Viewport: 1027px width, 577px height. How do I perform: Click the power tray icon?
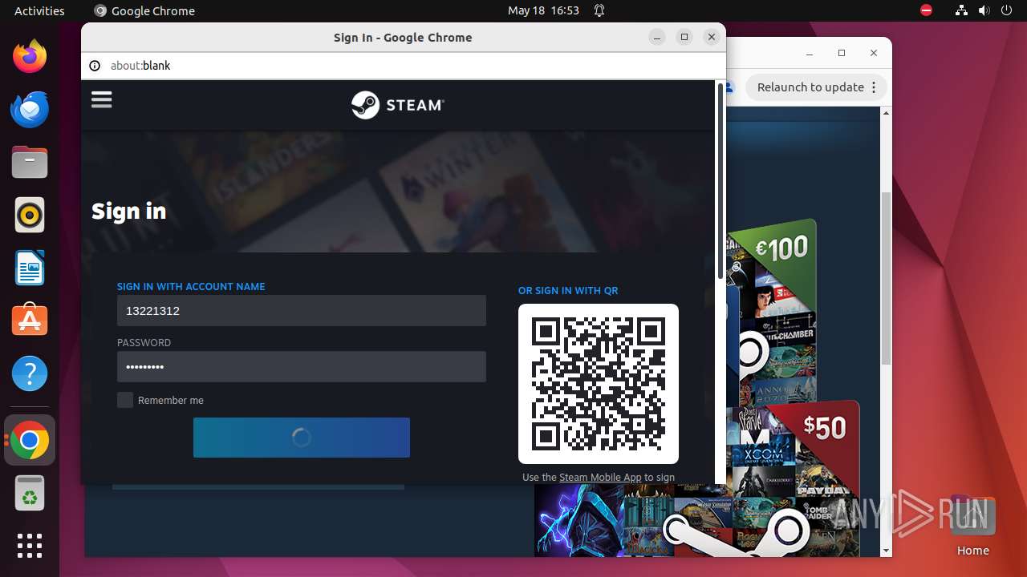pos(1006,10)
